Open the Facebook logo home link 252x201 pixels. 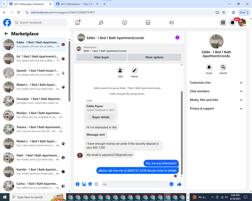coord(7,23)
